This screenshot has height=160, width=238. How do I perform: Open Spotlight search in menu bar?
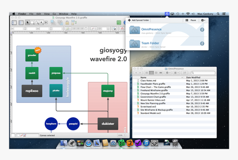point(218,14)
